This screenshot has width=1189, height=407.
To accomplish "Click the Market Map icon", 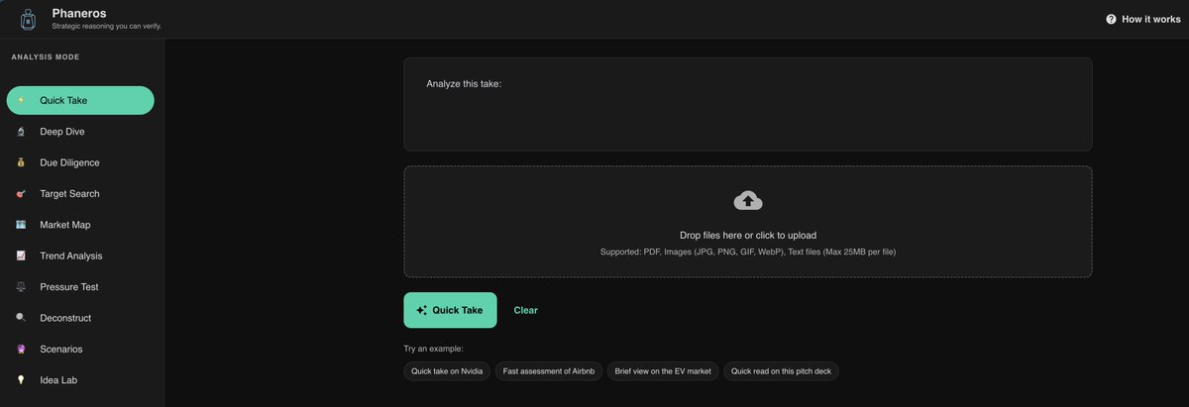I will 21,225.
